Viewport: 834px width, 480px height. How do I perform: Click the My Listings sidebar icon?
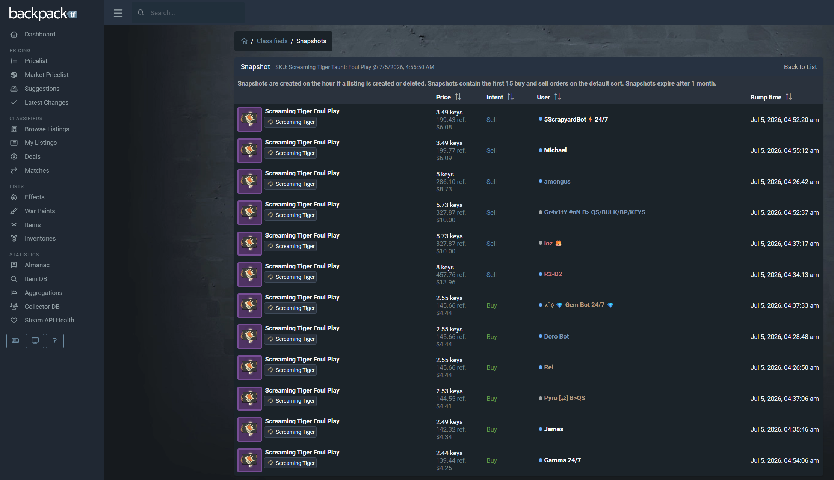14,143
